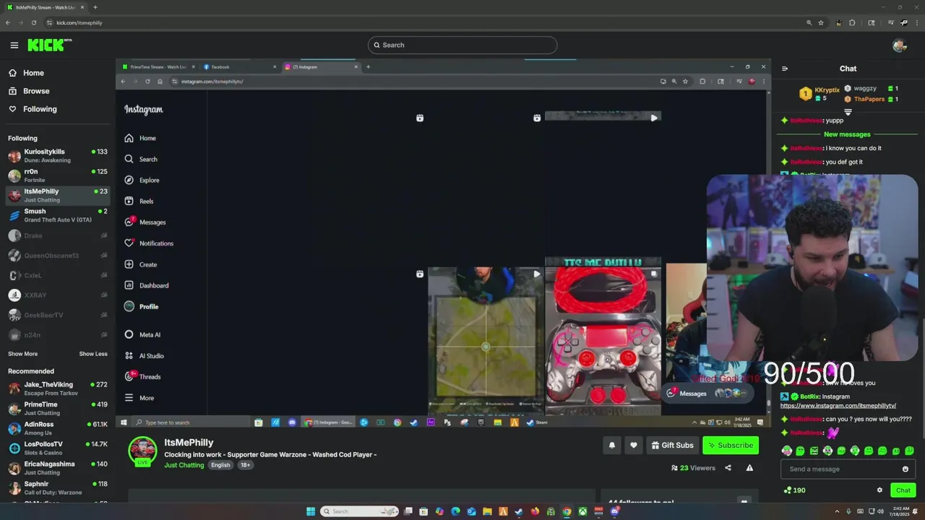
Task: Open the instagram.com/itsmephillytv link in chat
Action: click(x=838, y=406)
